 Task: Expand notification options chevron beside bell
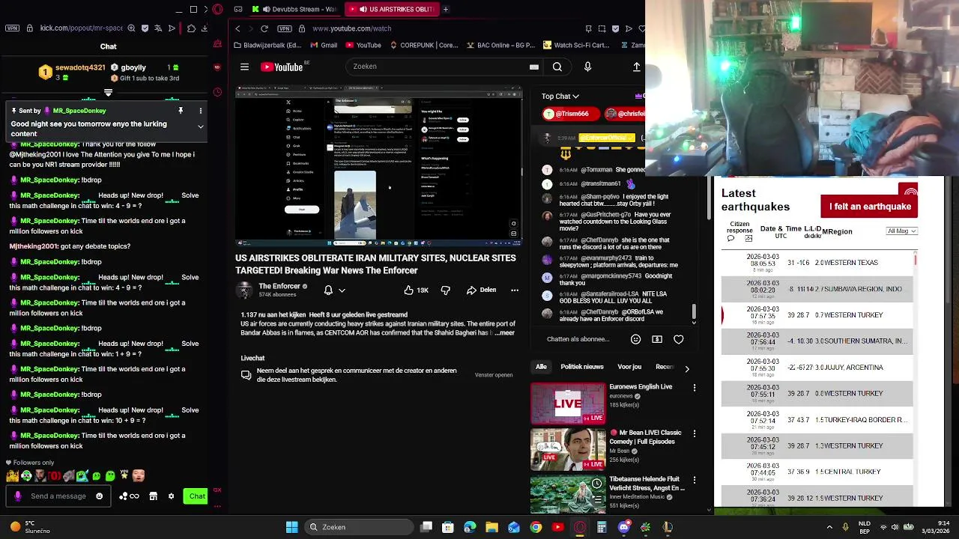[x=342, y=290]
